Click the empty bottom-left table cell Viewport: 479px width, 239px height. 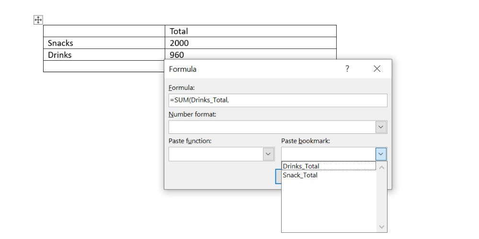tap(104, 66)
